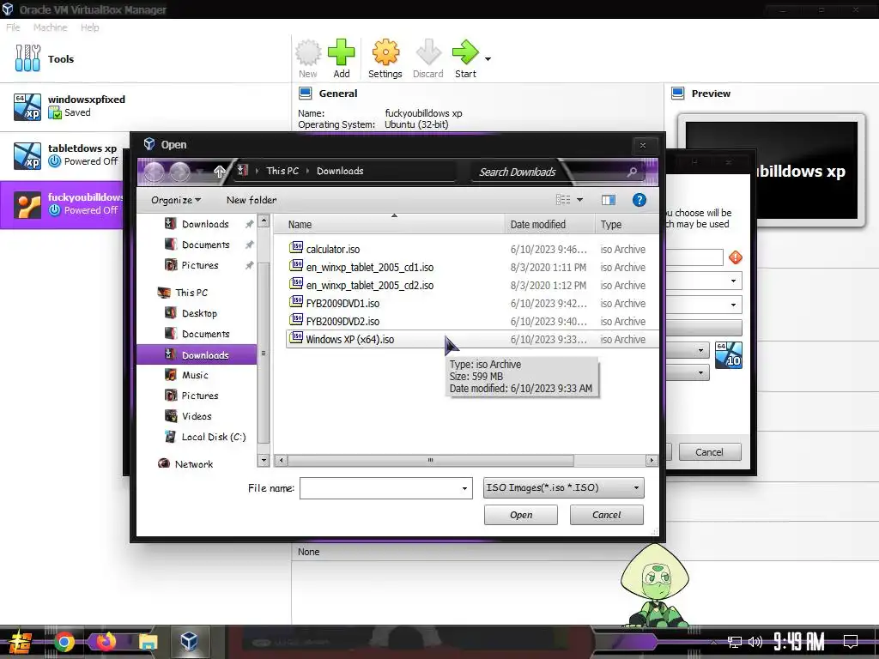Select Music in navigation pane
The height and width of the screenshot is (659, 879).
click(195, 376)
